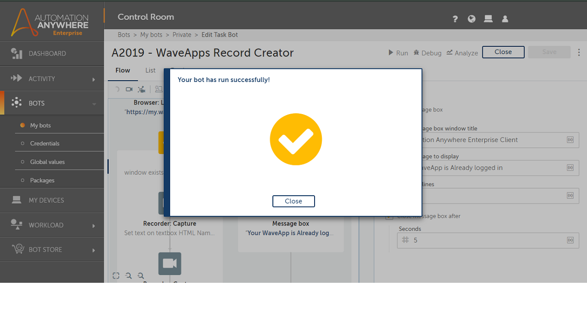587x330 pixels.
Task: Open the Help question mark icon
Action: click(x=455, y=19)
